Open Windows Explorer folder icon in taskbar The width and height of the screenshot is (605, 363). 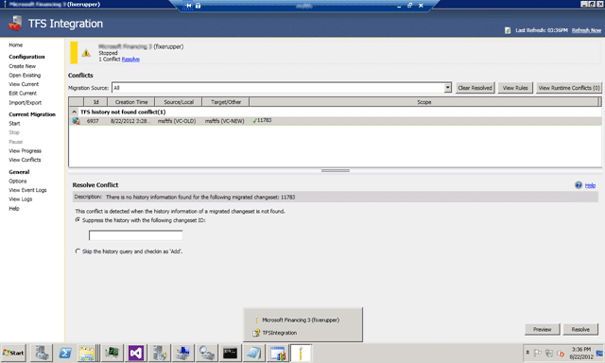click(x=87, y=353)
